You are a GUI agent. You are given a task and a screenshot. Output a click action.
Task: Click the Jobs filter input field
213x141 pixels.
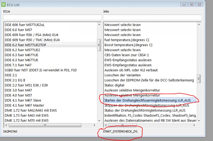coord(152,17)
